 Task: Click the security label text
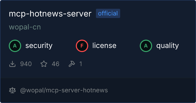pos(39,46)
